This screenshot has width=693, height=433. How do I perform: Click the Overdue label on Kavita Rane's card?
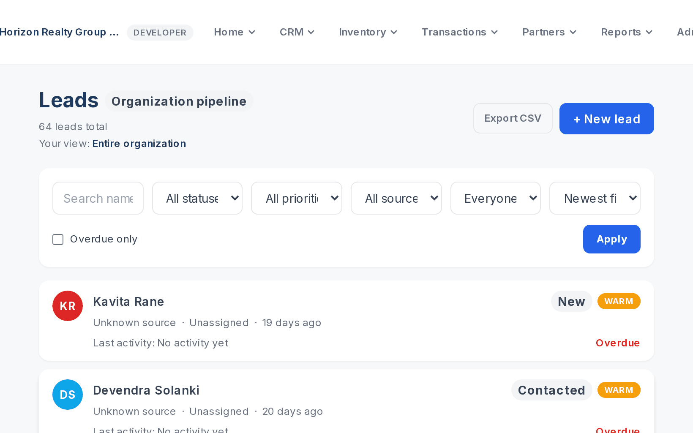(618, 343)
